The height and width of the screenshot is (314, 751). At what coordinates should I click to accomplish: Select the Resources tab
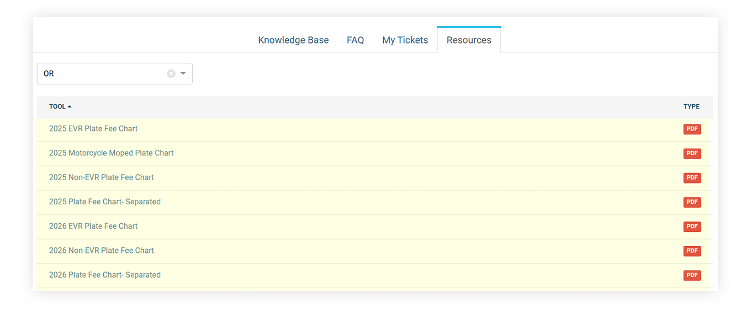click(x=469, y=40)
